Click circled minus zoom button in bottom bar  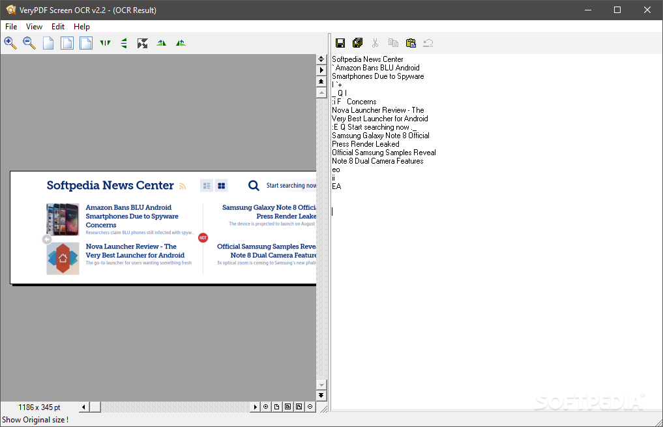point(310,407)
